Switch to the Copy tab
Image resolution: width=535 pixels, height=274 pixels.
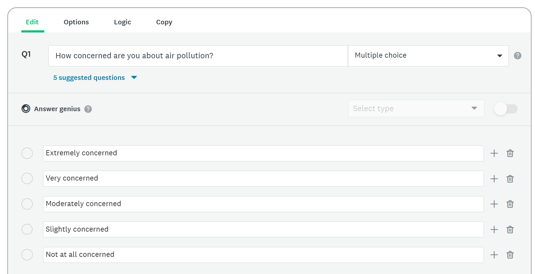click(x=164, y=22)
